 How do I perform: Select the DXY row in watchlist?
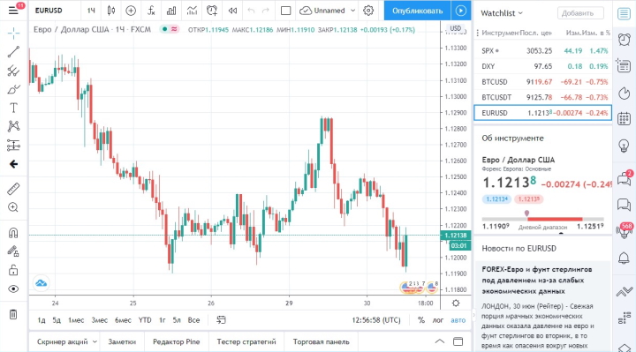click(542, 66)
